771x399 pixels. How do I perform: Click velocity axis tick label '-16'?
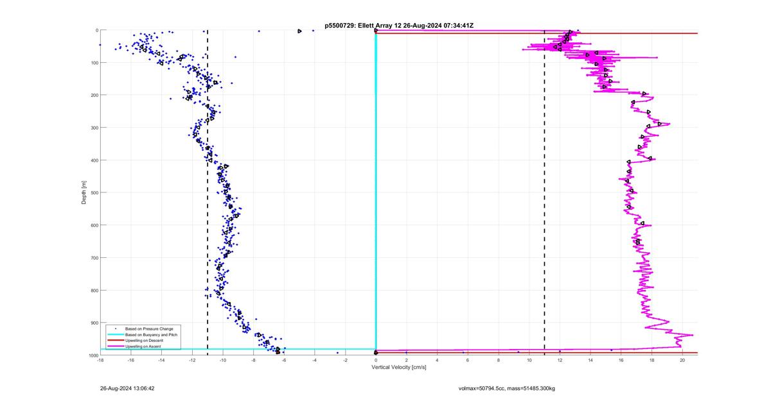pyautogui.click(x=131, y=361)
